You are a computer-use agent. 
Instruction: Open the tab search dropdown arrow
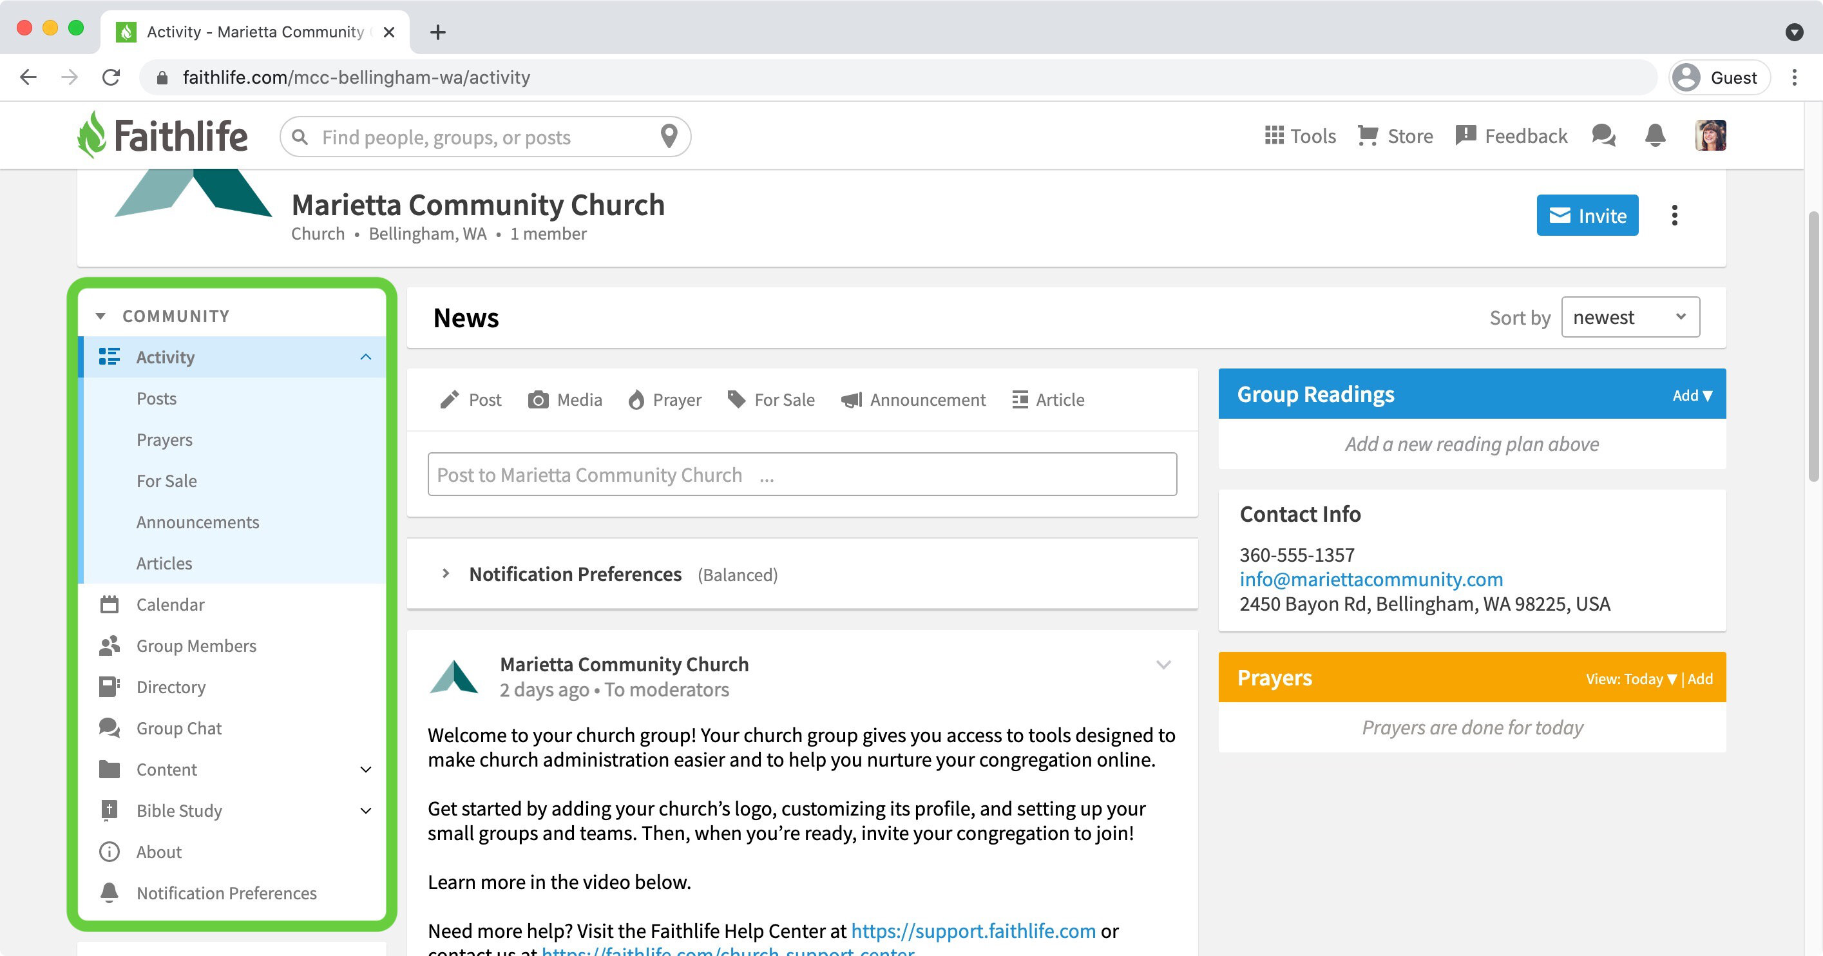(1794, 32)
